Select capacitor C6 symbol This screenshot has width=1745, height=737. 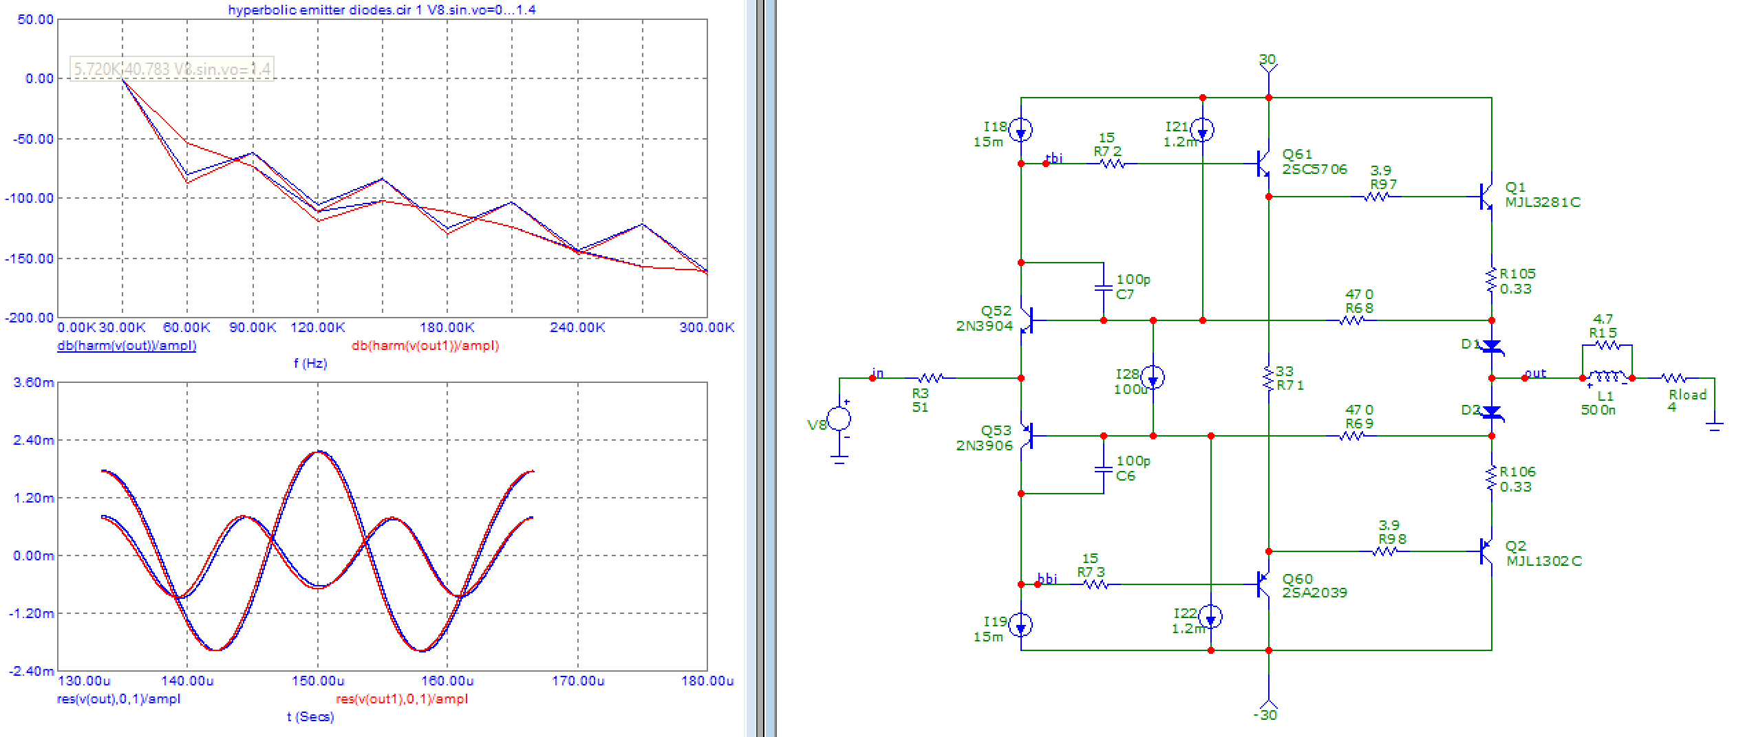click(1103, 469)
